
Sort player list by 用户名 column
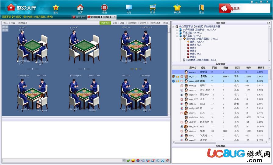[x=193, y=68]
